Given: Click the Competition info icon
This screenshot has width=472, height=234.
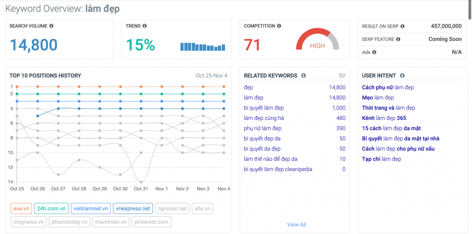Looking at the screenshot, I should pos(279,26).
